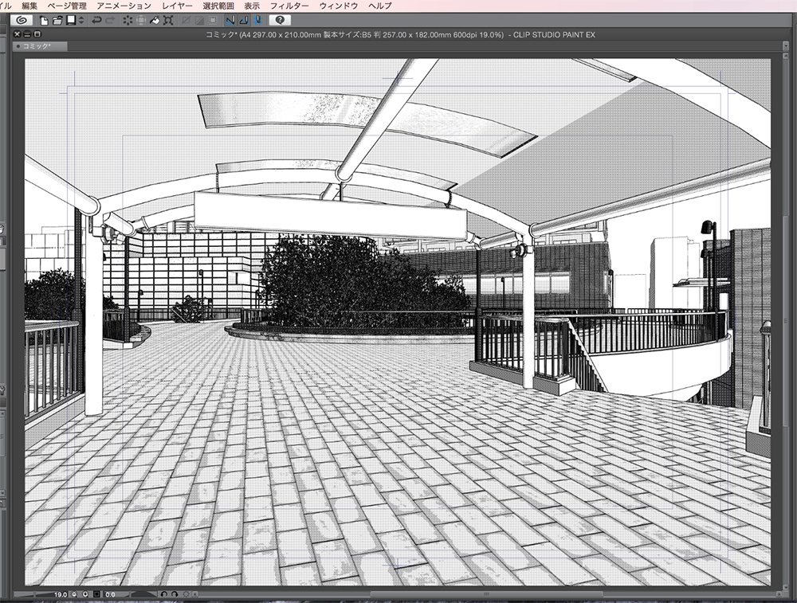This screenshot has height=603, width=797.
Task: Click the invert selection icon
Action: pyautogui.click(x=199, y=21)
